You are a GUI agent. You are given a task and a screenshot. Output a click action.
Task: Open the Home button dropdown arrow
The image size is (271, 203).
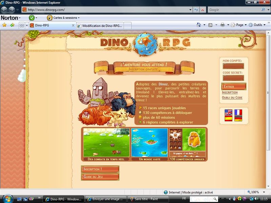pyautogui.click(x=204, y=25)
